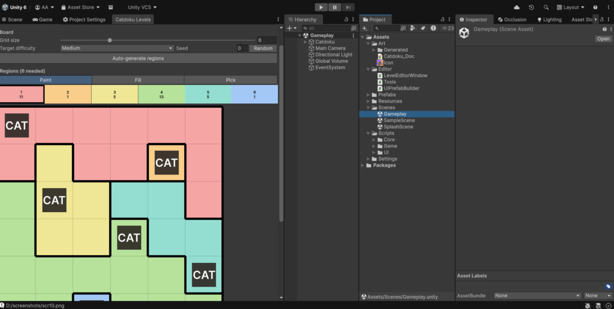This screenshot has width=614, height=309.
Task: Expand the Prefabs folder
Action: pyautogui.click(x=368, y=95)
